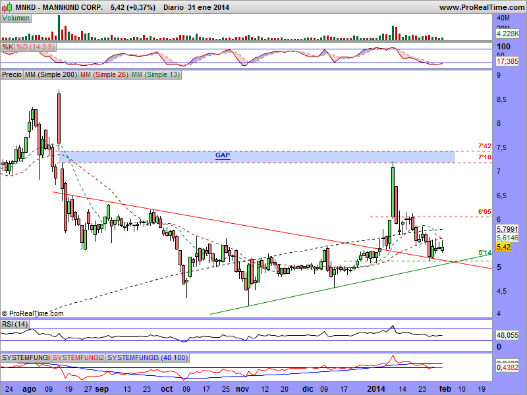Click the yellow 5,42 current price tag
527x395 pixels.
(503, 248)
